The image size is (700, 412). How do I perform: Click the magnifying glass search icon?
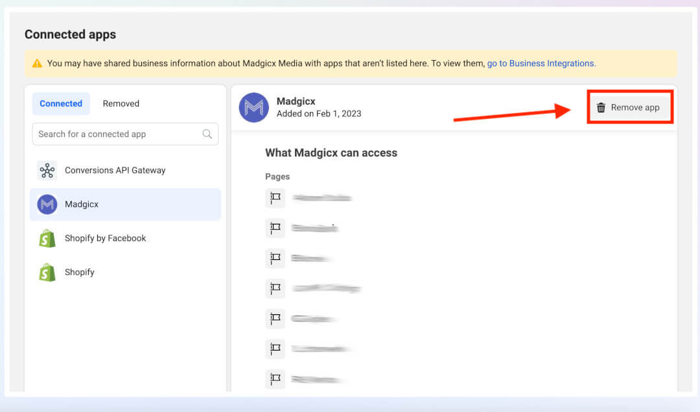point(207,134)
